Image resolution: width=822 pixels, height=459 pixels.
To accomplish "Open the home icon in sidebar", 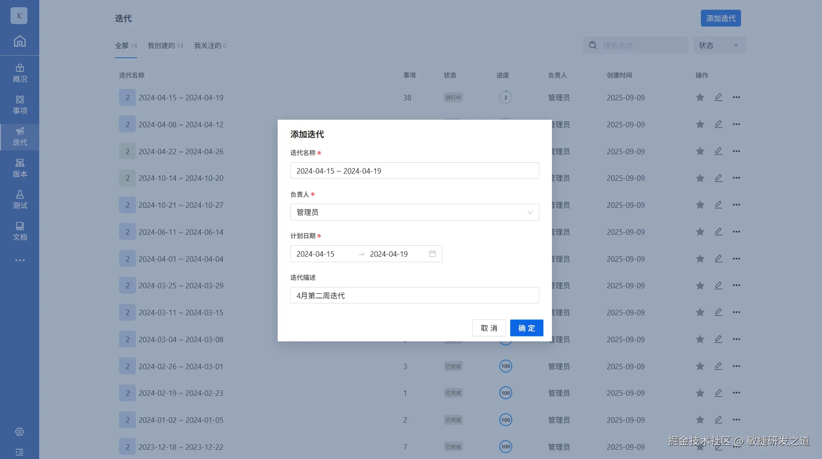I will 19,41.
